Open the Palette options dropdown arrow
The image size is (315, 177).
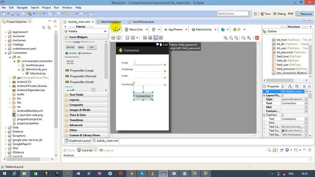click(105, 31)
